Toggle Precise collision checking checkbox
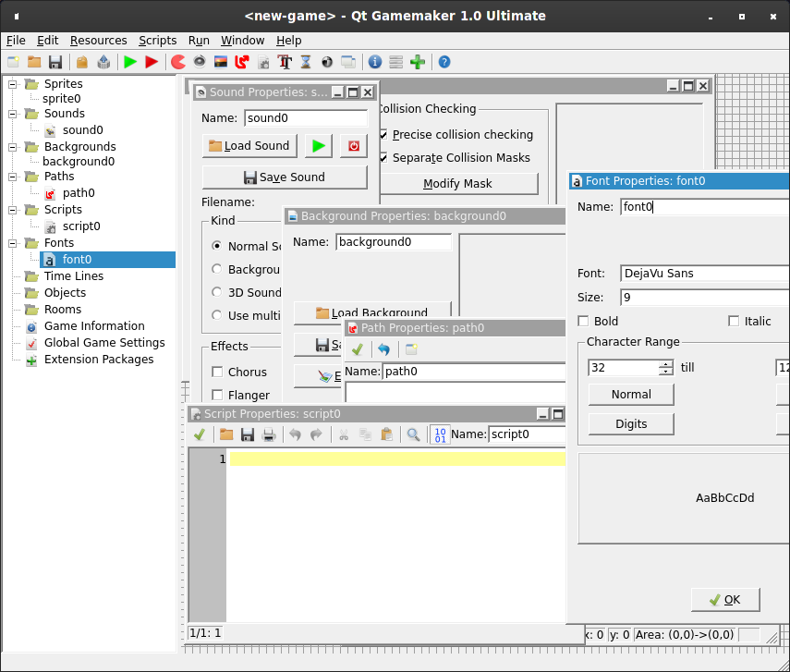790x672 pixels. [383, 135]
